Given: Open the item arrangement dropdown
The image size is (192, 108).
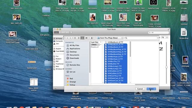Looking at the screenshot, I should tap(93, 38).
